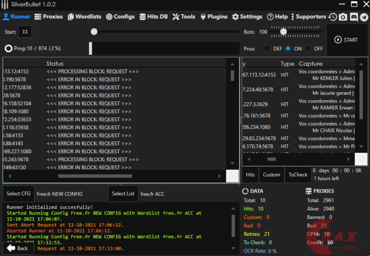Open the Telegram icon link
Screen dimensions: 370x256
click(364, 17)
